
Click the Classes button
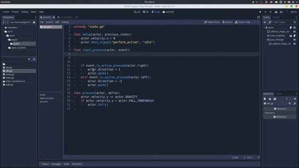[x=228, y=22]
